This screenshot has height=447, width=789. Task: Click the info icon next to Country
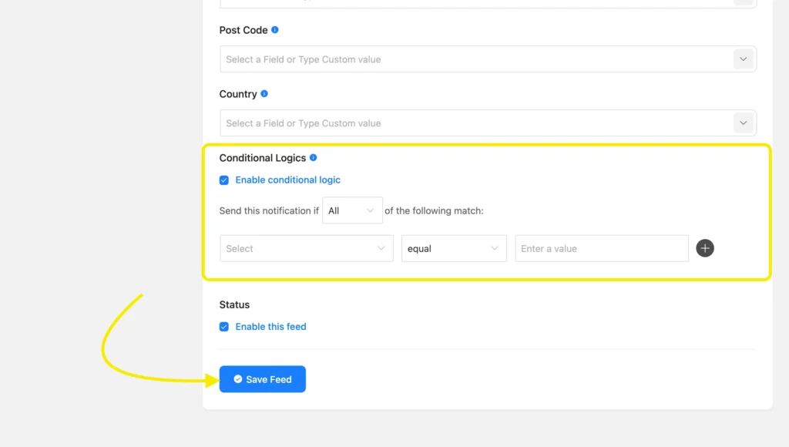point(264,94)
